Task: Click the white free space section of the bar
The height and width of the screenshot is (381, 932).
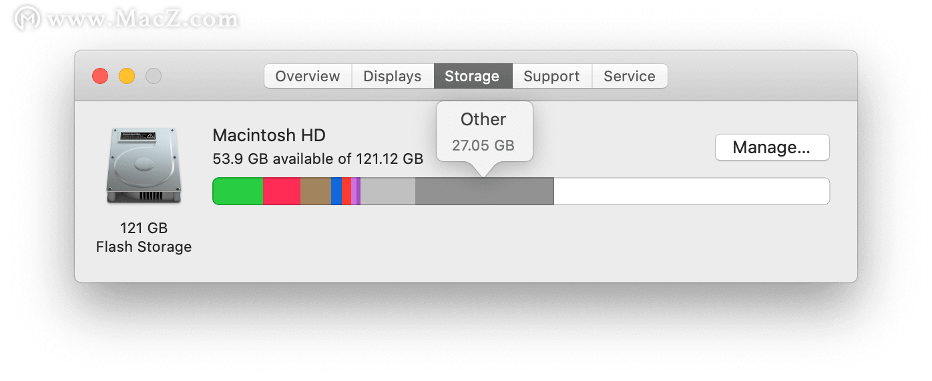Action: click(692, 191)
